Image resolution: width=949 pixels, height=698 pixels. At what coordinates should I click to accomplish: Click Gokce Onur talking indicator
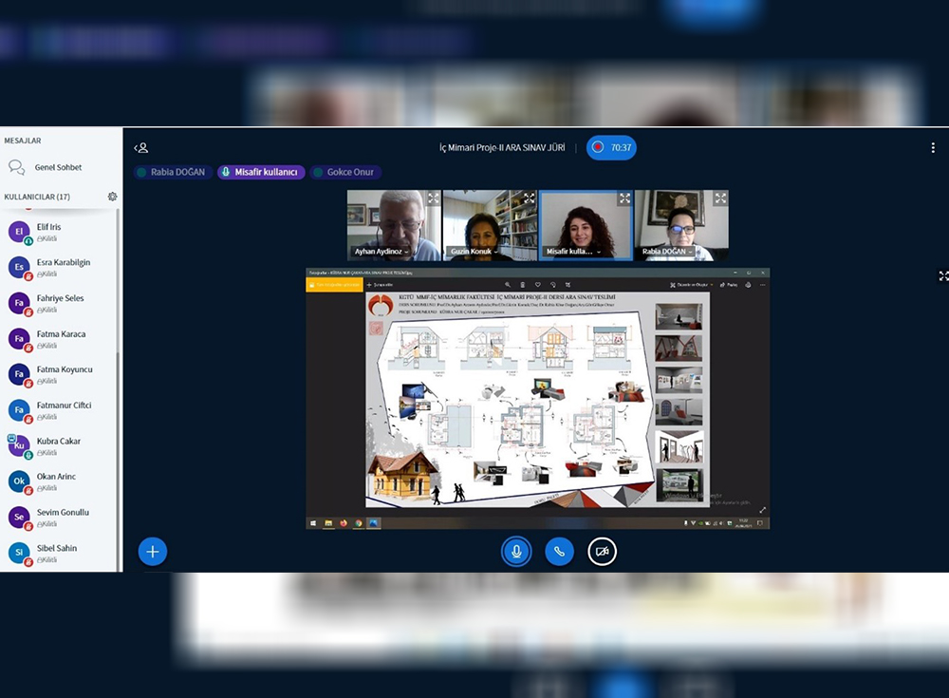pos(345,173)
